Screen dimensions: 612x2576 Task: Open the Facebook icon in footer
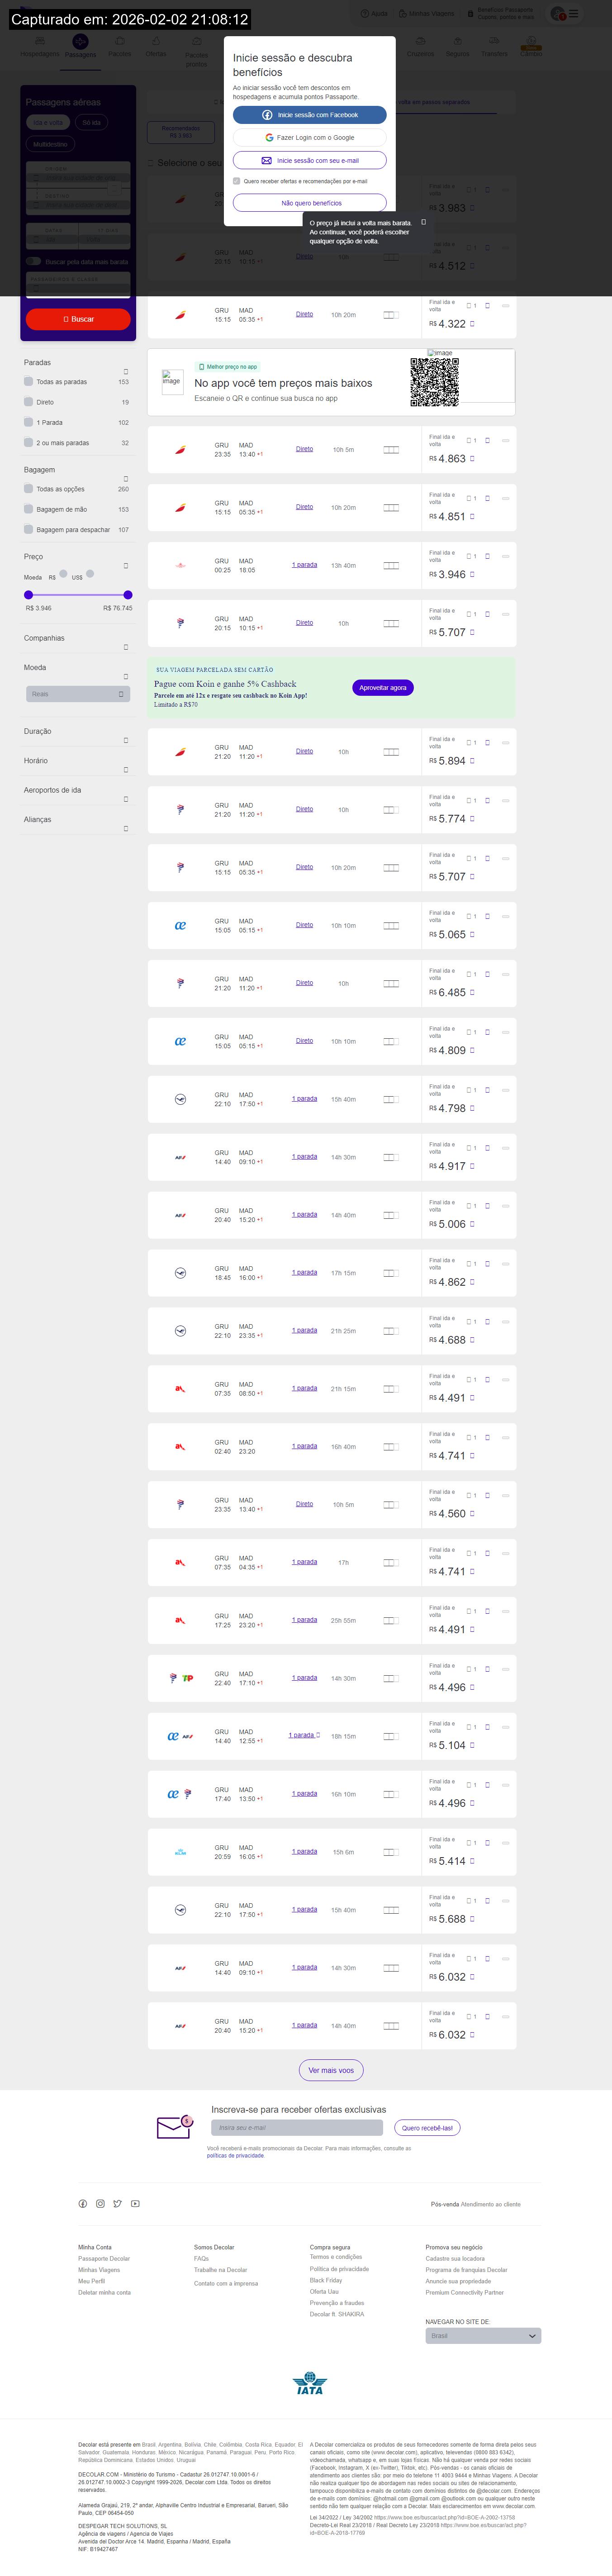[x=83, y=2204]
